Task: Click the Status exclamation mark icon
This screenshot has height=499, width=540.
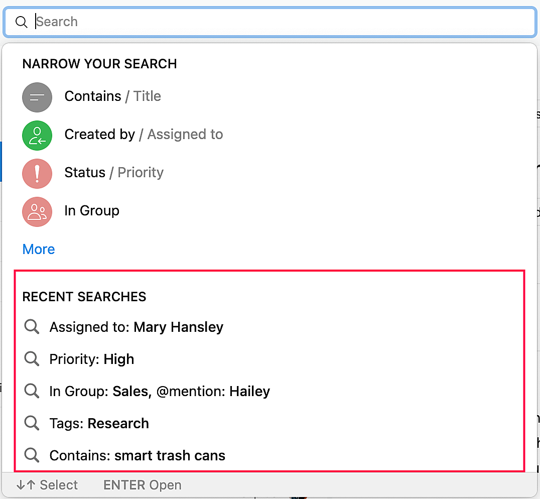Action: pyautogui.click(x=37, y=173)
